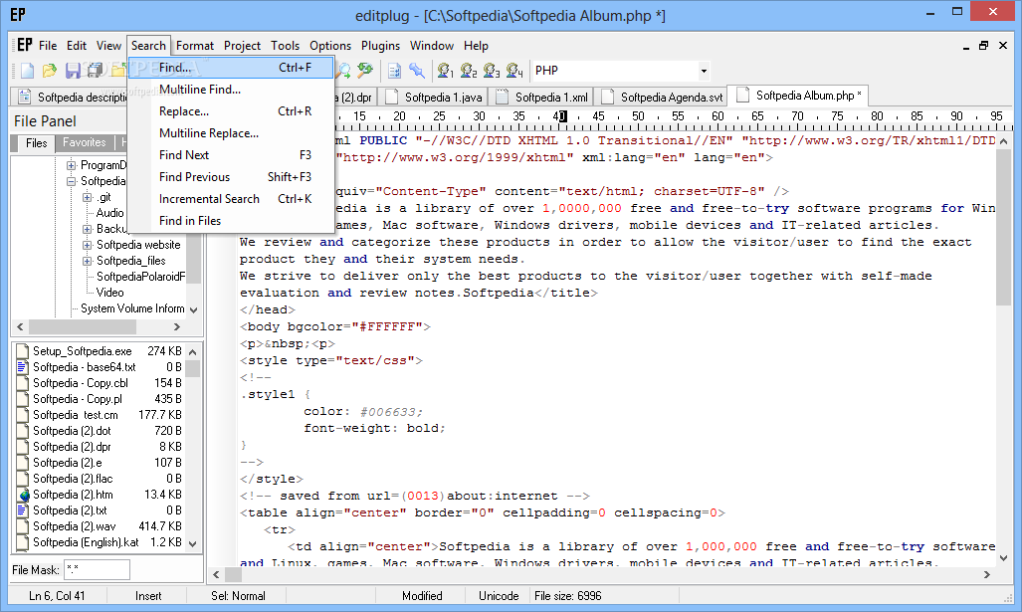Select Softpedia (English).kat file

point(86,542)
